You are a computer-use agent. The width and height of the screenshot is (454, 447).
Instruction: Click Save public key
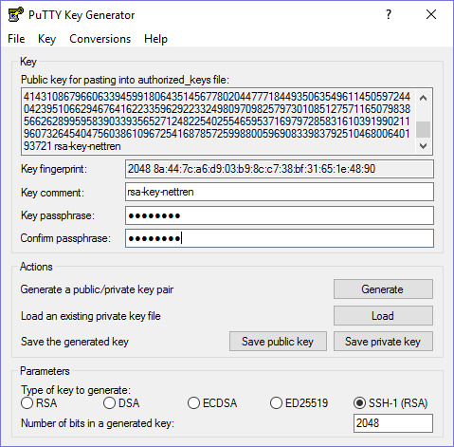pyautogui.click(x=278, y=342)
